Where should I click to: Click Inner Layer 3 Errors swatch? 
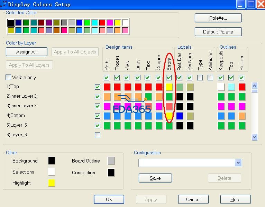[169, 106]
